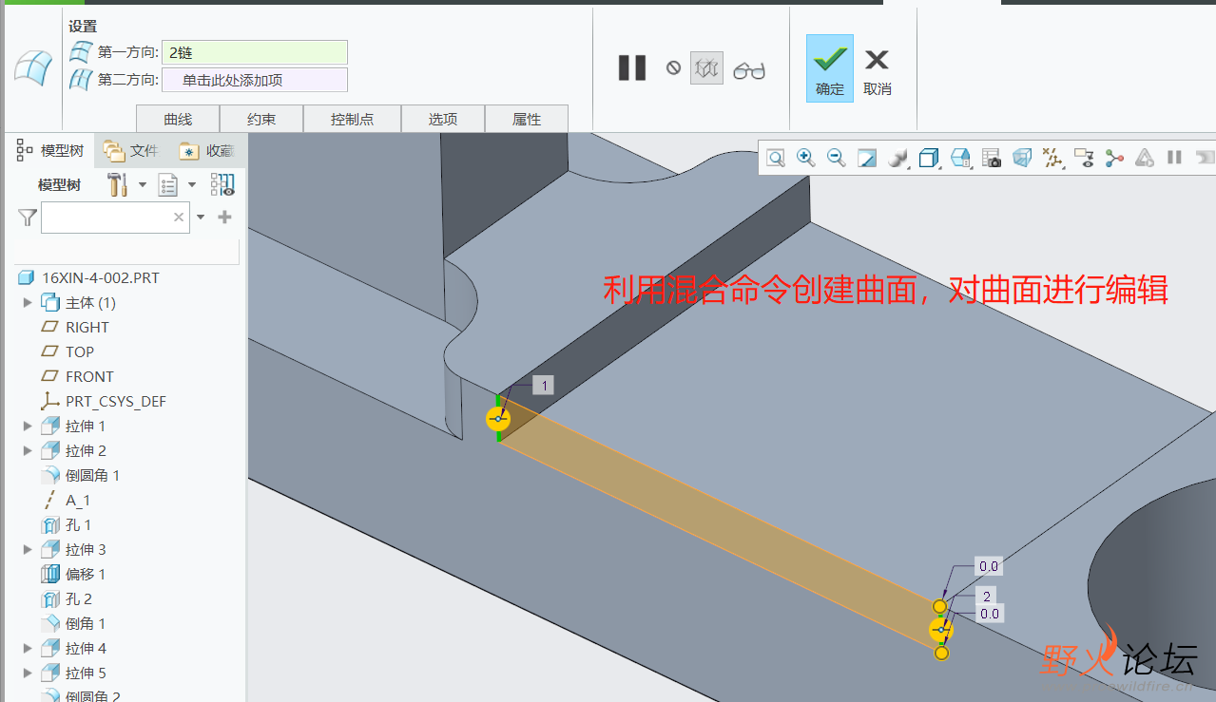Cancel with the 取消 X button
The height and width of the screenshot is (702, 1216).
[877, 70]
